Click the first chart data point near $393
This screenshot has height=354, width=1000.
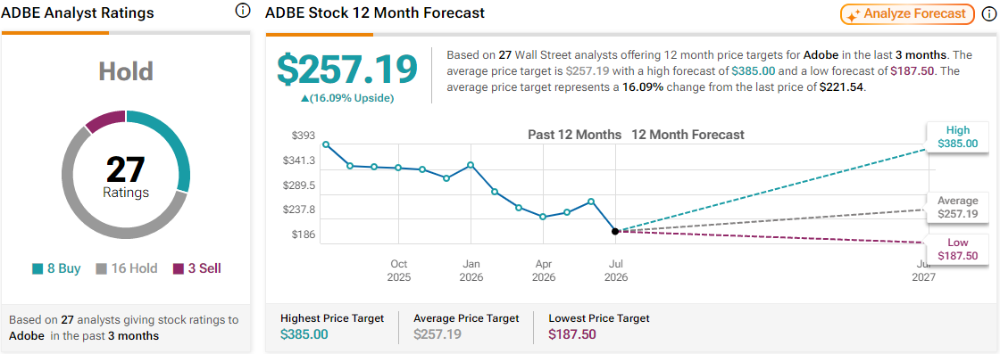click(x=326, y=144)
